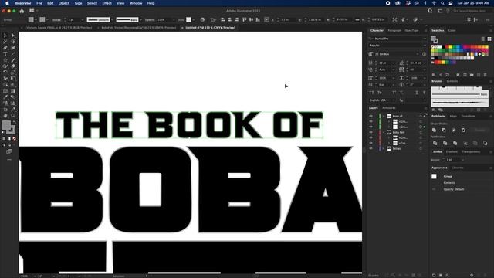Switch to the Libraries tab
The width and height of the screenshot is (494, 278).
click(x=458, y=168)
